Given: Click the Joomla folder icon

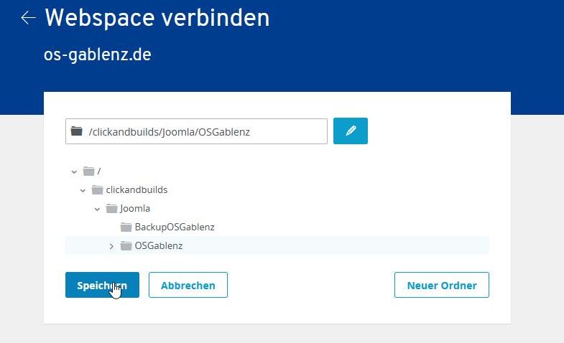Looking at the screenshot, I should tap(111, 209).
